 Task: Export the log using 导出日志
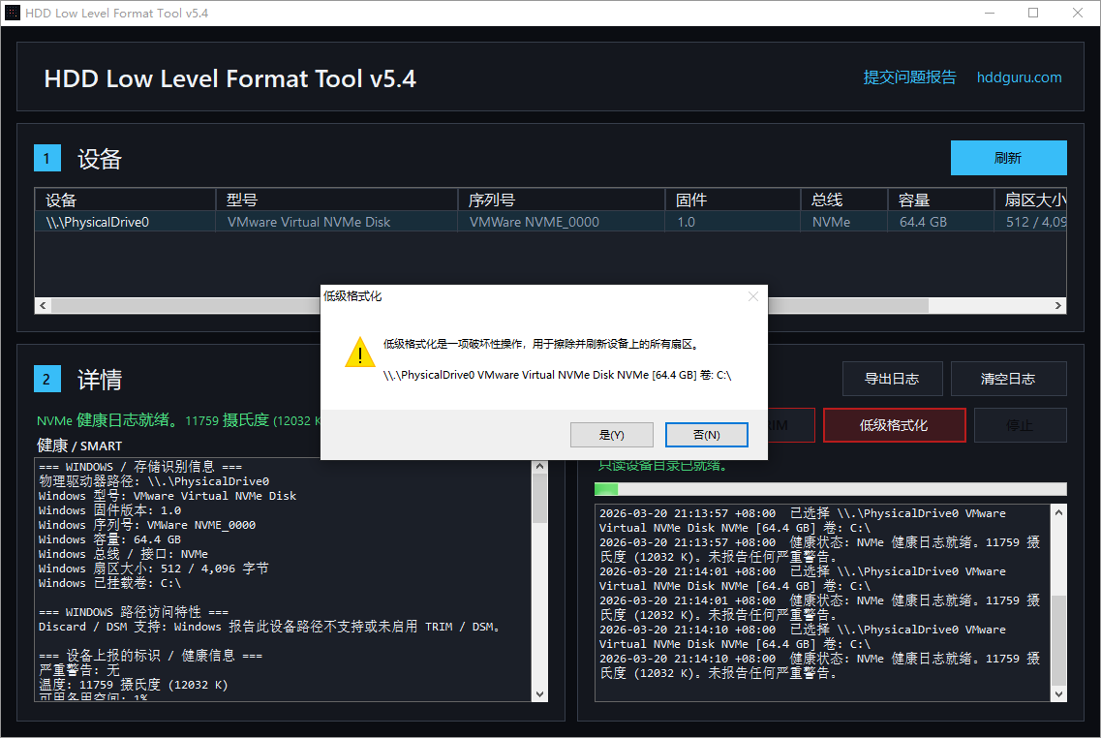[x=892, y=379]
